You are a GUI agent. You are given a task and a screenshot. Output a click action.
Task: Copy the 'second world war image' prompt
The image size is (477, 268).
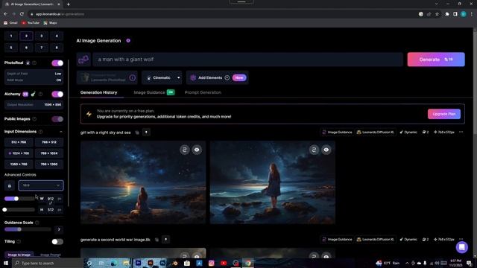pos(157,240)
